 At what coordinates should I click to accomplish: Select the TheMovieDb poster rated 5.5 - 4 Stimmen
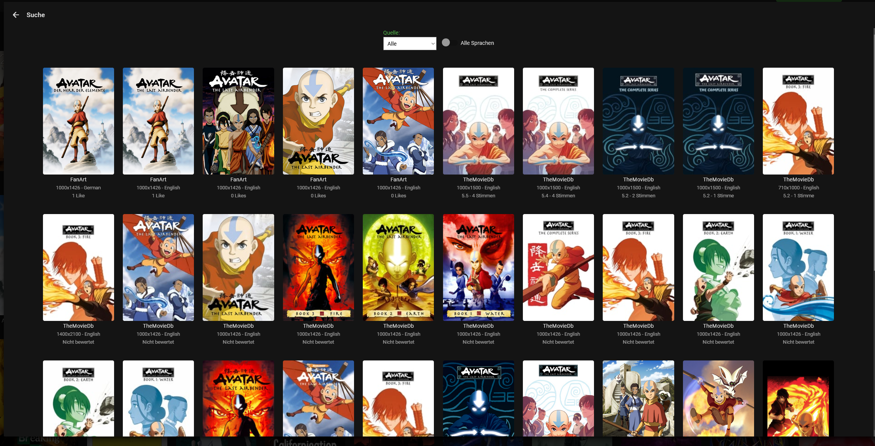[x=478, y=121]
